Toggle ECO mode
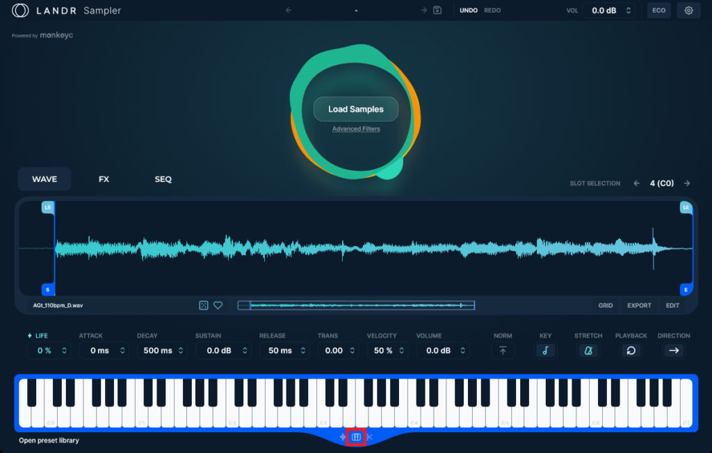Image resolution: width=712 pixels, height=453 pixels. [659, 10]
